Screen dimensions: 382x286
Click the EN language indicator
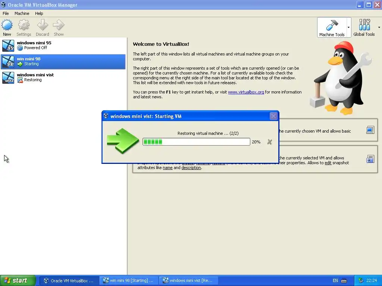pyautogui.click(x=335, y=280)
